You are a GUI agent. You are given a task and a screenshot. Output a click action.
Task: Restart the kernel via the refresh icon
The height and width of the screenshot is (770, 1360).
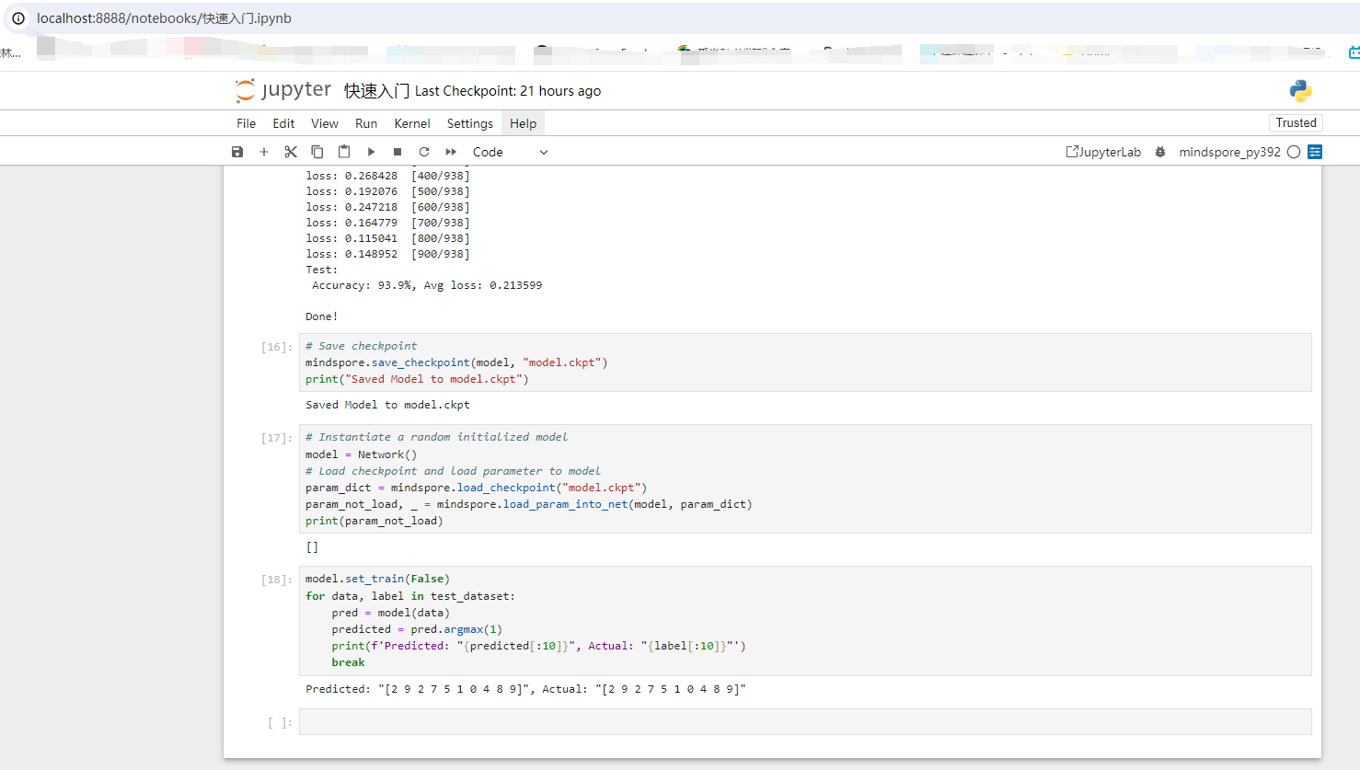424,151
